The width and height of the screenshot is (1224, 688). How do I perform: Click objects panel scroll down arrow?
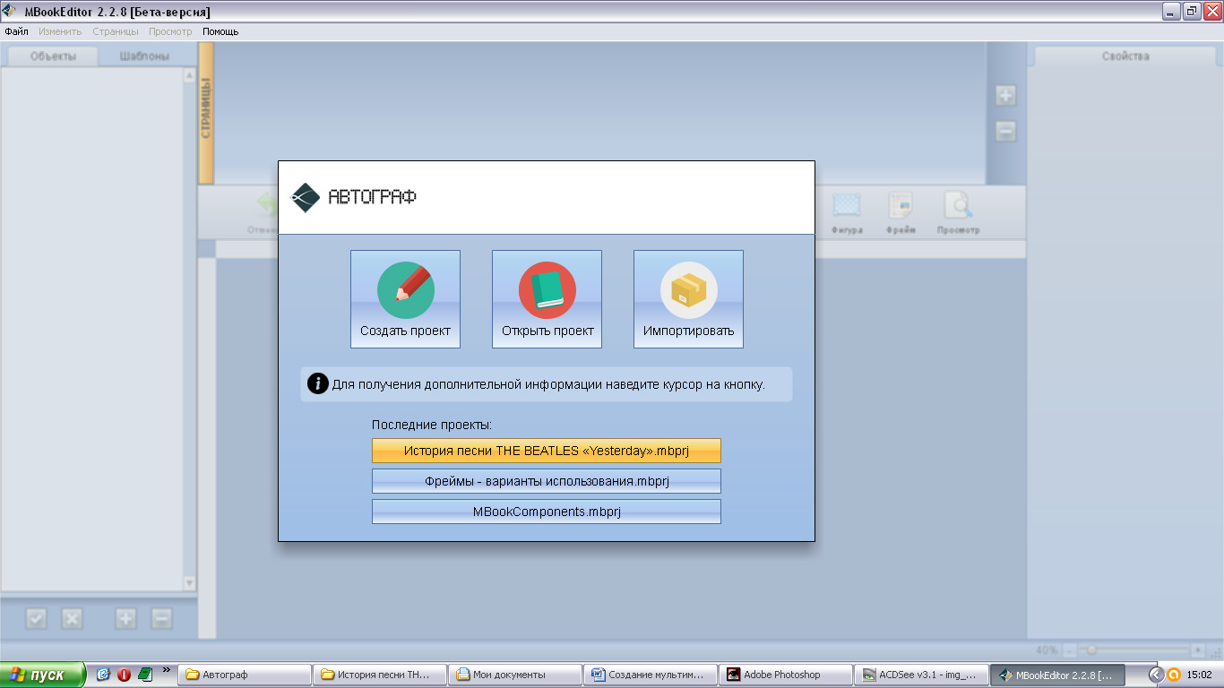tap(189, 583)
